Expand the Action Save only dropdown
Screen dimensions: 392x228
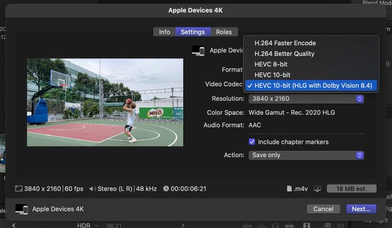pyautogui.click(x=306, y=155)
